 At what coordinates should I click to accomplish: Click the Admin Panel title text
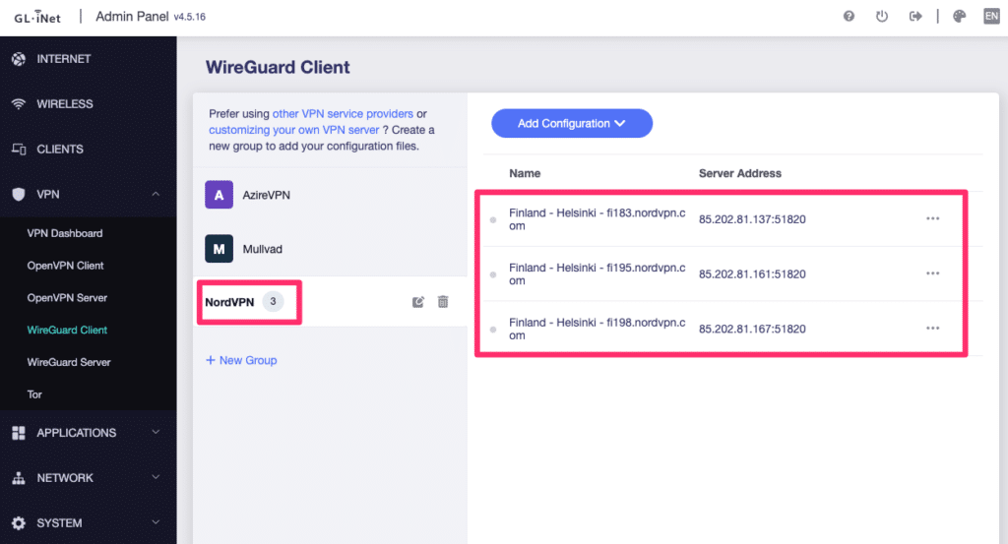point(133,16)
